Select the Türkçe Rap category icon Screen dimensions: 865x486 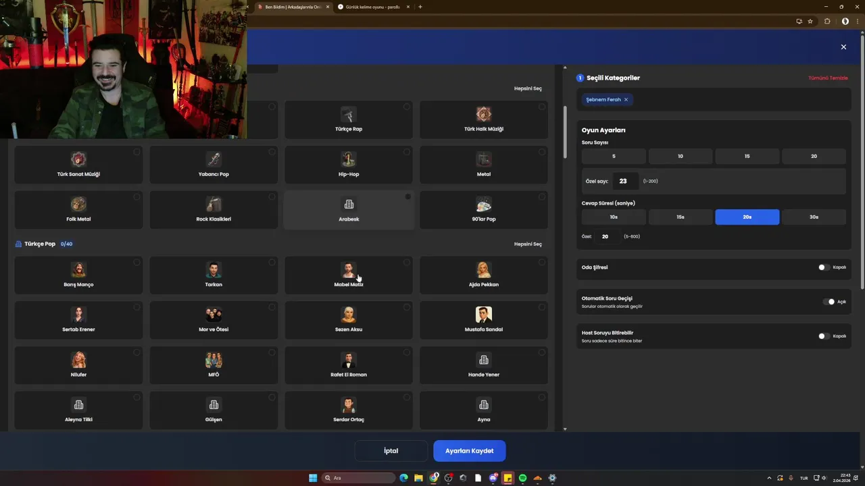[x=349, y=114]
